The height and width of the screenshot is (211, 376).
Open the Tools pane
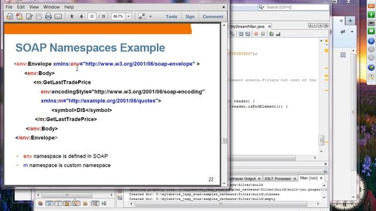point(172,16)
